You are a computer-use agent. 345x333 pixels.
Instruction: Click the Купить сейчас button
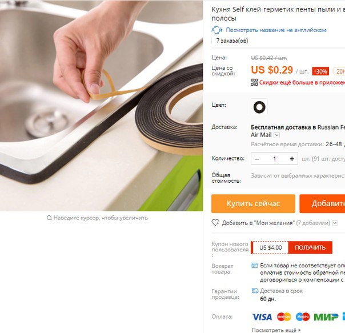click(x=253, y=203)
